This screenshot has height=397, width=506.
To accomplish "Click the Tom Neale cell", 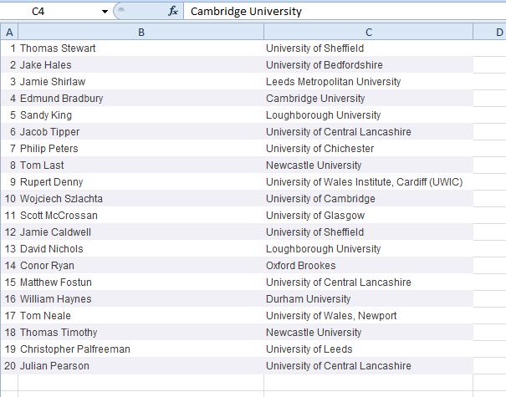I will (x=141, y=316).
